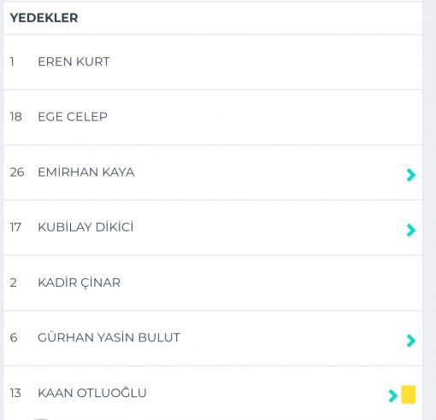Click the green substitution arrow for Kaan Otluoğlu
The width and height of the screenshot is (436, 420).
[393, 395]
